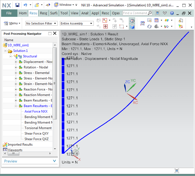Viewport: 195px width, 176px height.
Task: Open the Entire Assembly scope combo box
Action: [77, 23]
